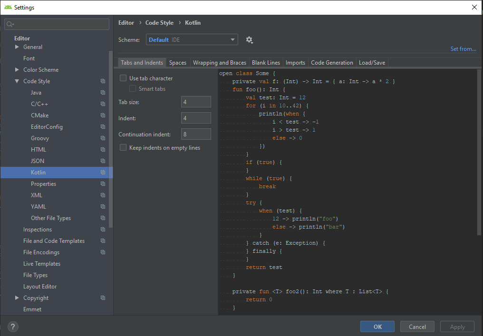Collapse the Code Style section
This screenshot has height=336, width=483.
pyautogui.click(x=16, y=81)
